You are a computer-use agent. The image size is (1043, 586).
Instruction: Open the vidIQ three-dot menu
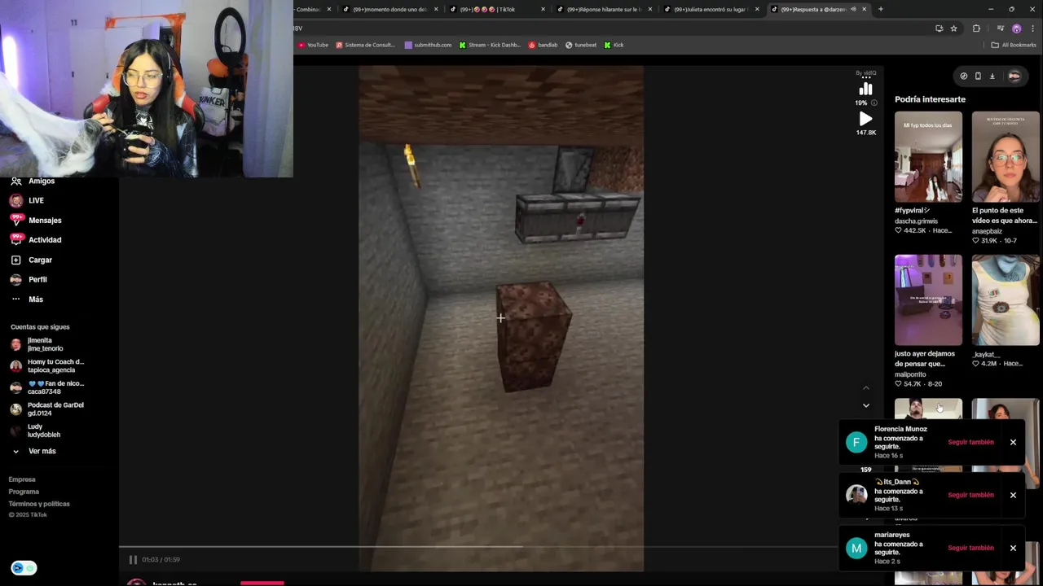[x=865, y=77]
